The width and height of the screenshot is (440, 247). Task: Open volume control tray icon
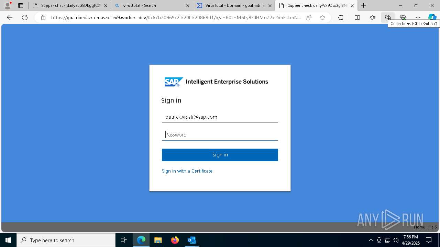coord(396,240)
